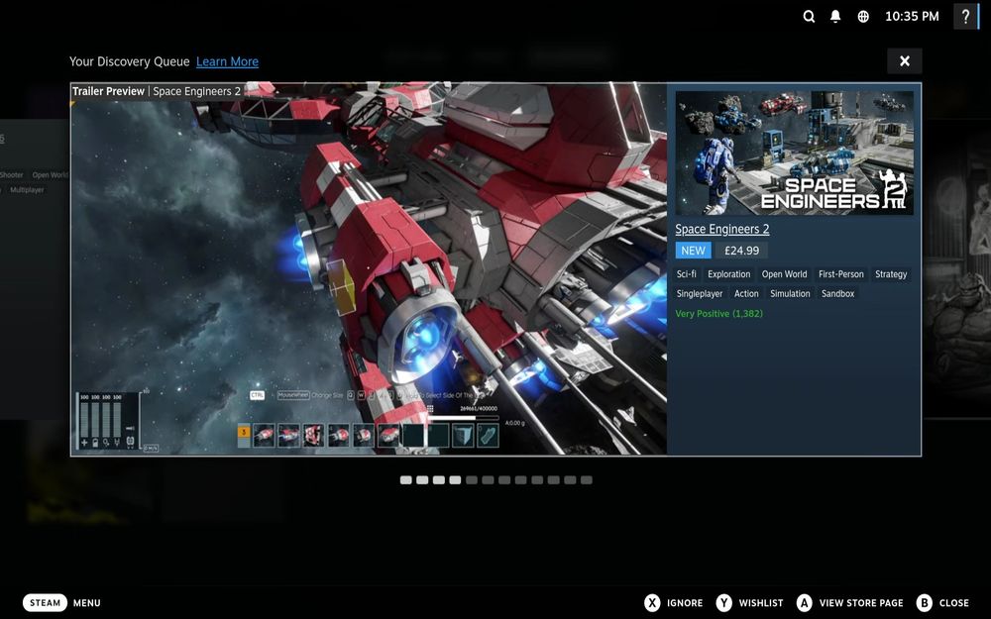Click the A View Store Page button
The width and height of the screenshot is (991, 619).
[850, 603]
